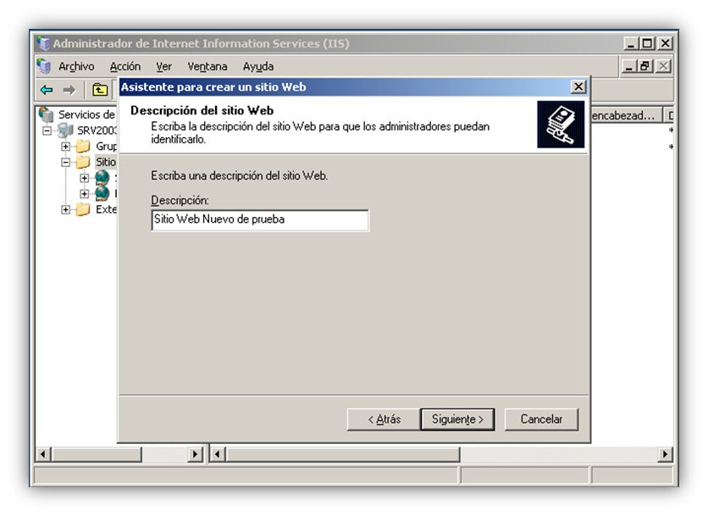Screen dimensions: 708x516
Task: Open the Archivo menu
Action: (x=76, y=66)
